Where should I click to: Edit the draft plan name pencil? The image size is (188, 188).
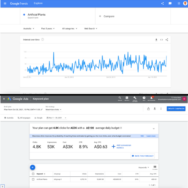pos(42,110)
